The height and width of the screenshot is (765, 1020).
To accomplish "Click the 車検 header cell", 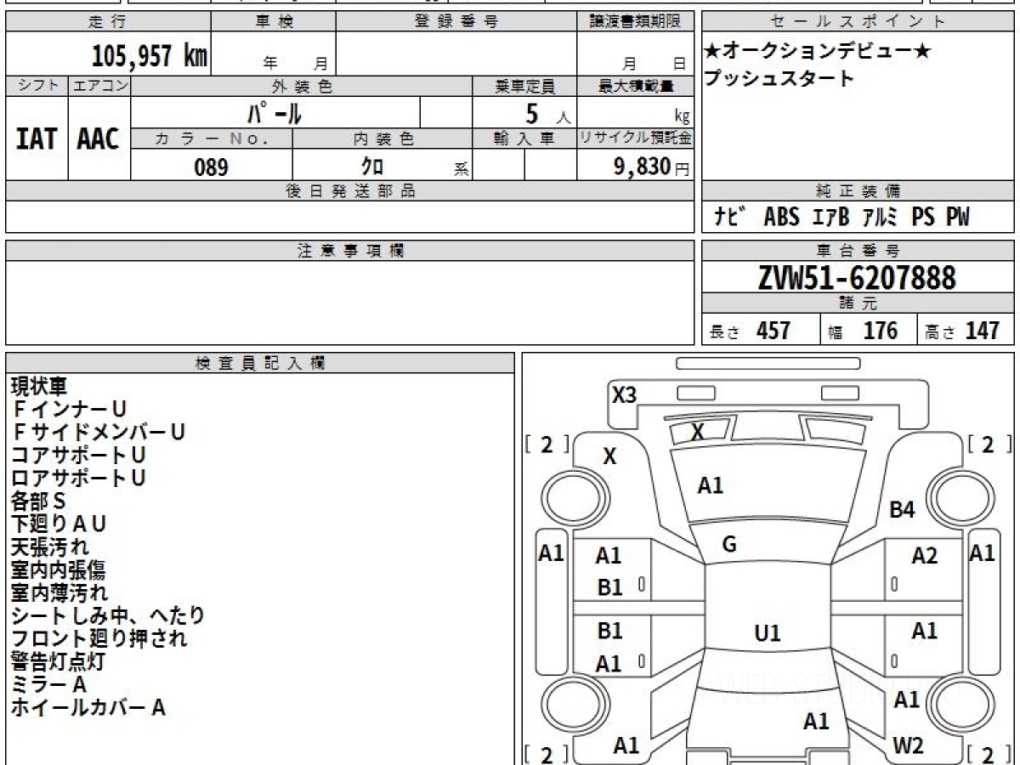I will click(x=273, y=22).
